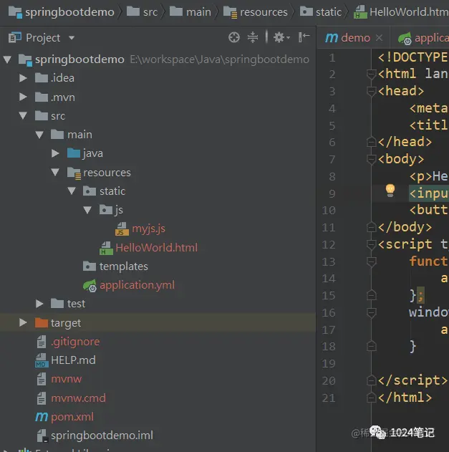Select the .gitignore file

(x=75, y=342)
